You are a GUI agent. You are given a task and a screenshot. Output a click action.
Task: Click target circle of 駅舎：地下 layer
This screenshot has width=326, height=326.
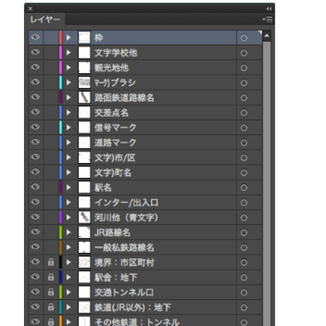coord(244,277)
